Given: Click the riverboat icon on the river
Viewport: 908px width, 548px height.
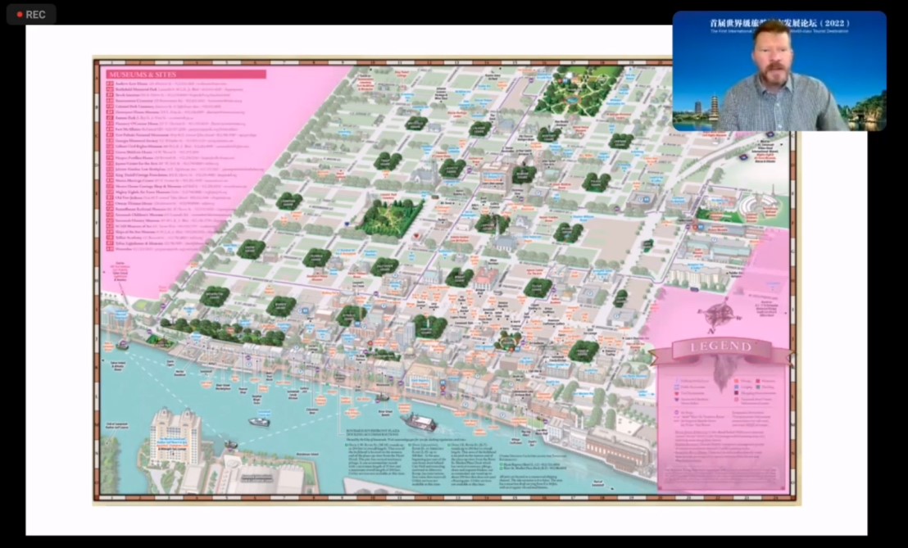Looking at the screenshot, I should tap(419, 422).
